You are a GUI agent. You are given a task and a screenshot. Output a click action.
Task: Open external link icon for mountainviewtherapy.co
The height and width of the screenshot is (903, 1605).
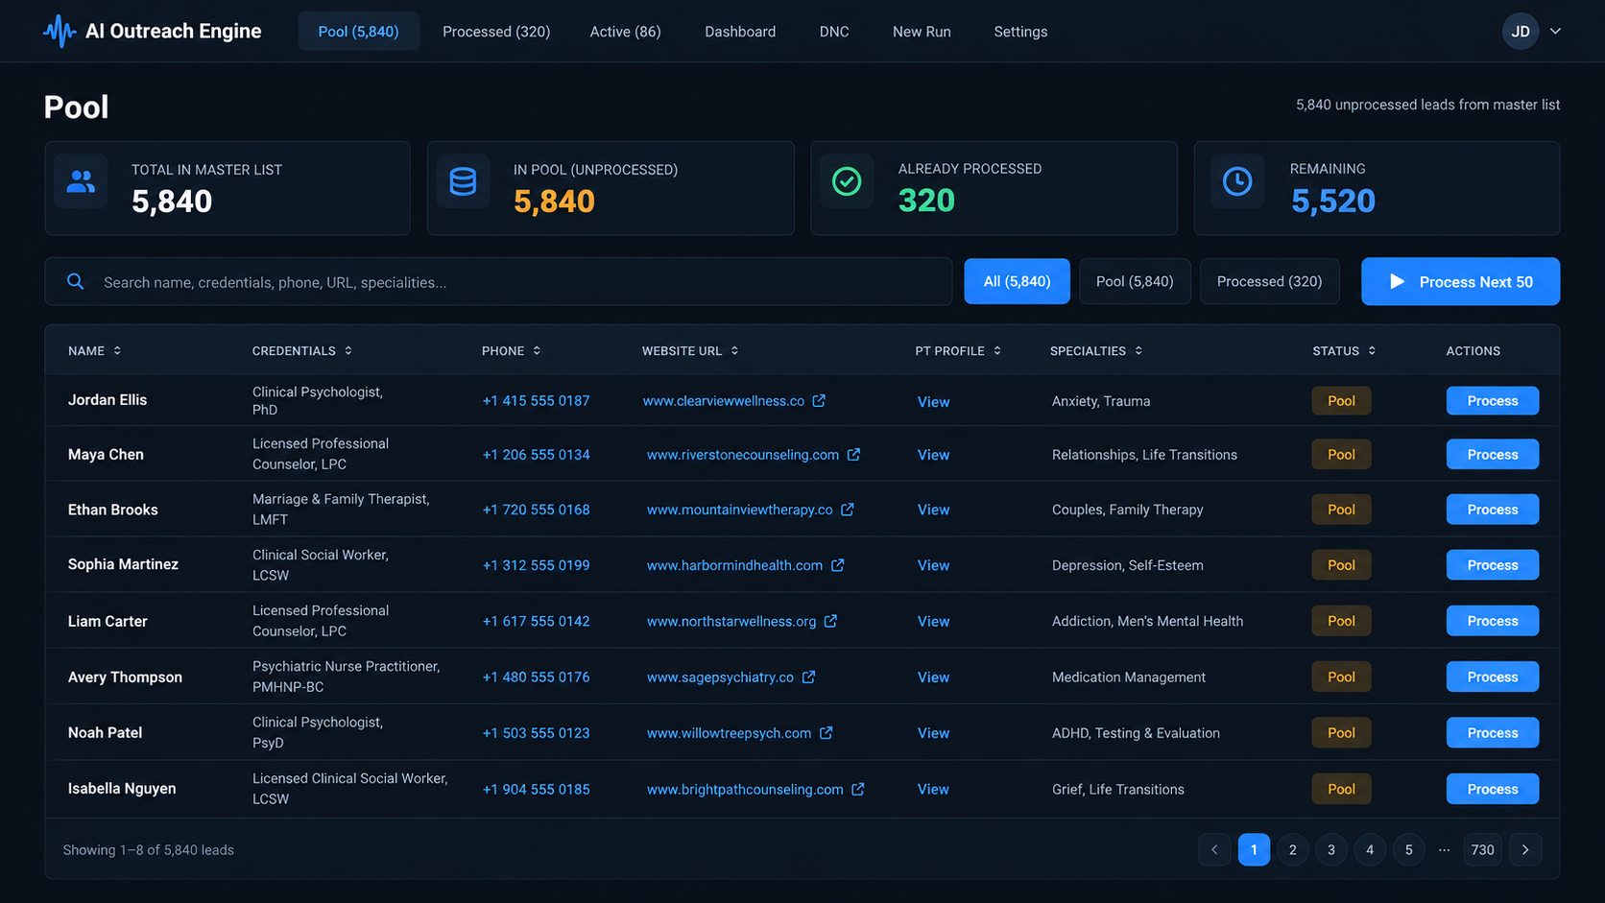coord(848,510)
